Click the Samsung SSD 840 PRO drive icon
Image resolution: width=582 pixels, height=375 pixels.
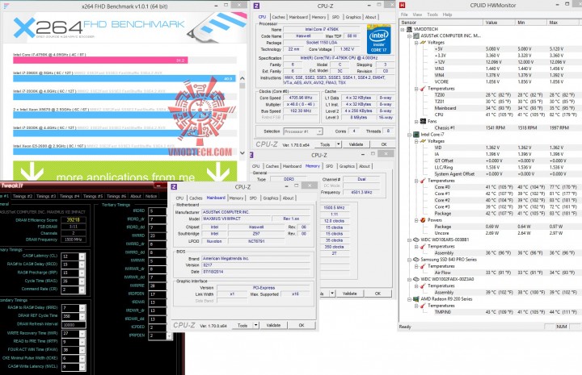(x=416, y=260)
